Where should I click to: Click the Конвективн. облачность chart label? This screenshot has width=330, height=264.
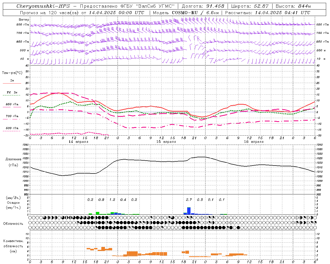coord(13,246)
